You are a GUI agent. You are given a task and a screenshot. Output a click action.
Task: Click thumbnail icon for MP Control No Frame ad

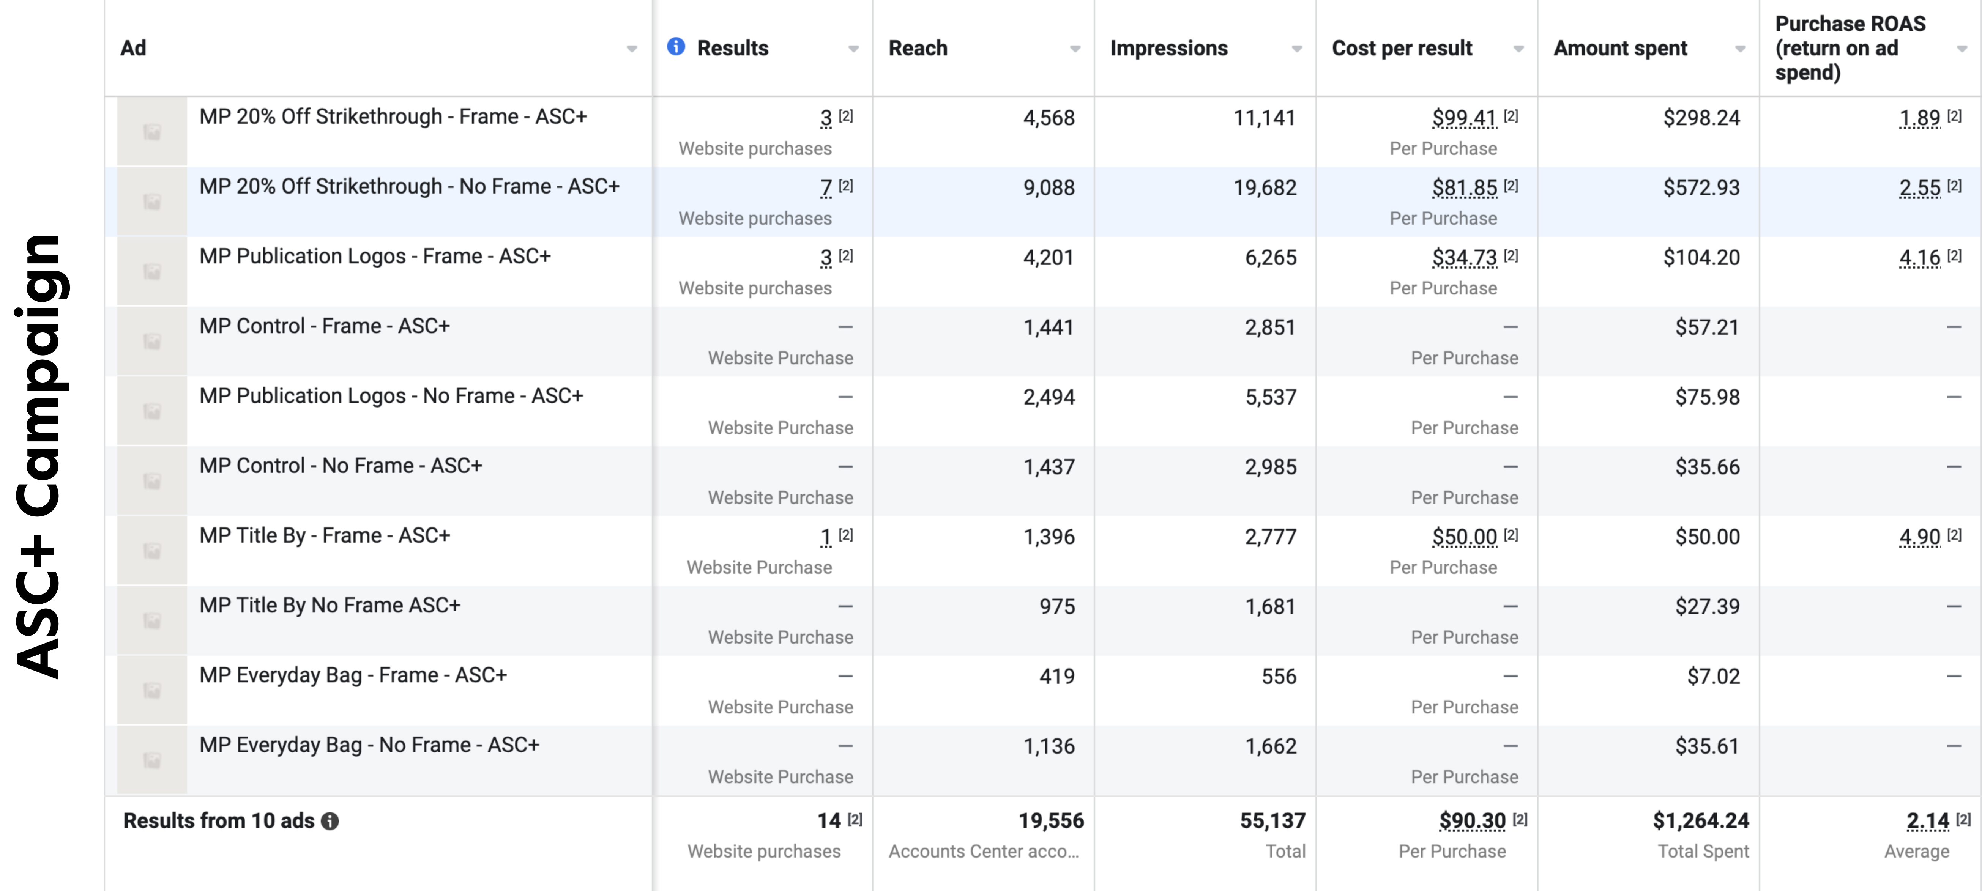click(152, 481)
